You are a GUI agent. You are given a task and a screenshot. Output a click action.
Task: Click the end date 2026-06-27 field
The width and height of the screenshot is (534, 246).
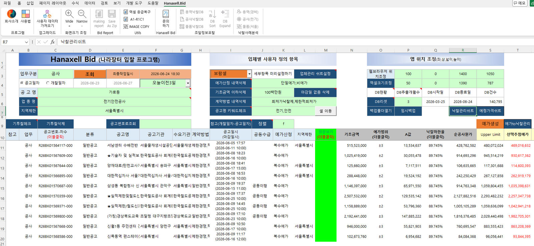(x=123, y=83)
